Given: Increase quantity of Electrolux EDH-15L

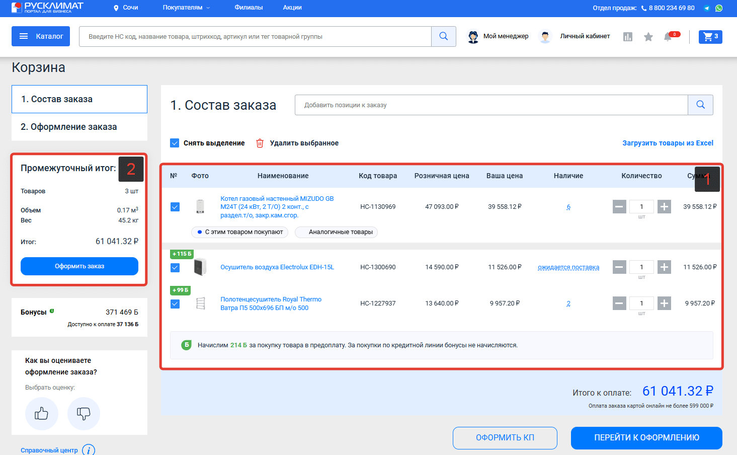Looking at the screenshot, I should [665, 267].
